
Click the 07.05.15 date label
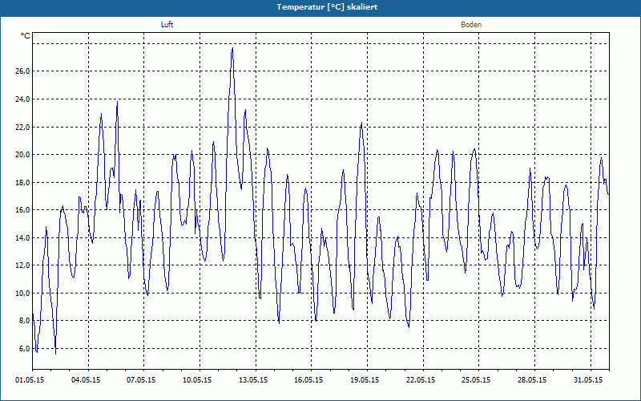click(141, 380)
